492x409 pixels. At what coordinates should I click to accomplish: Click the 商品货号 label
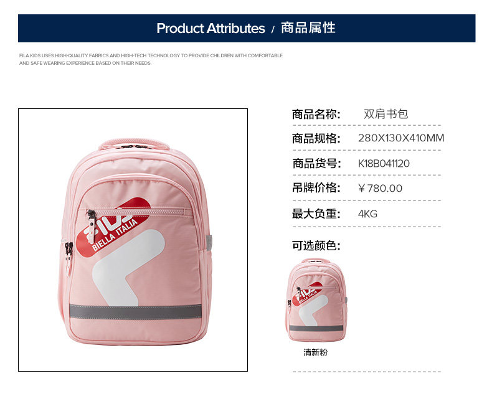(316, 163)
